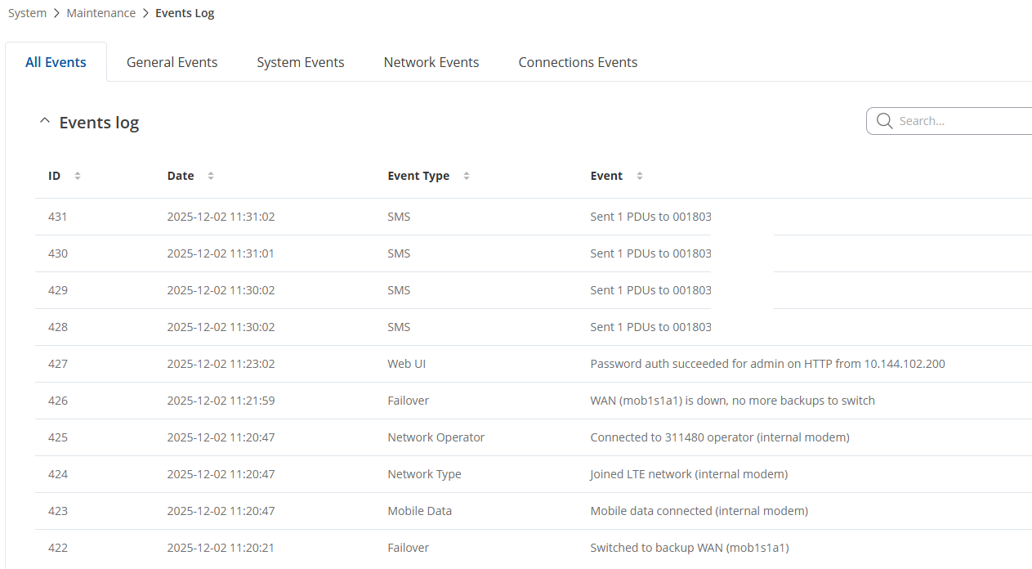Click the Event Type column header
The width and height of the screenshot is (1032, 569).
tap(418, 176)
